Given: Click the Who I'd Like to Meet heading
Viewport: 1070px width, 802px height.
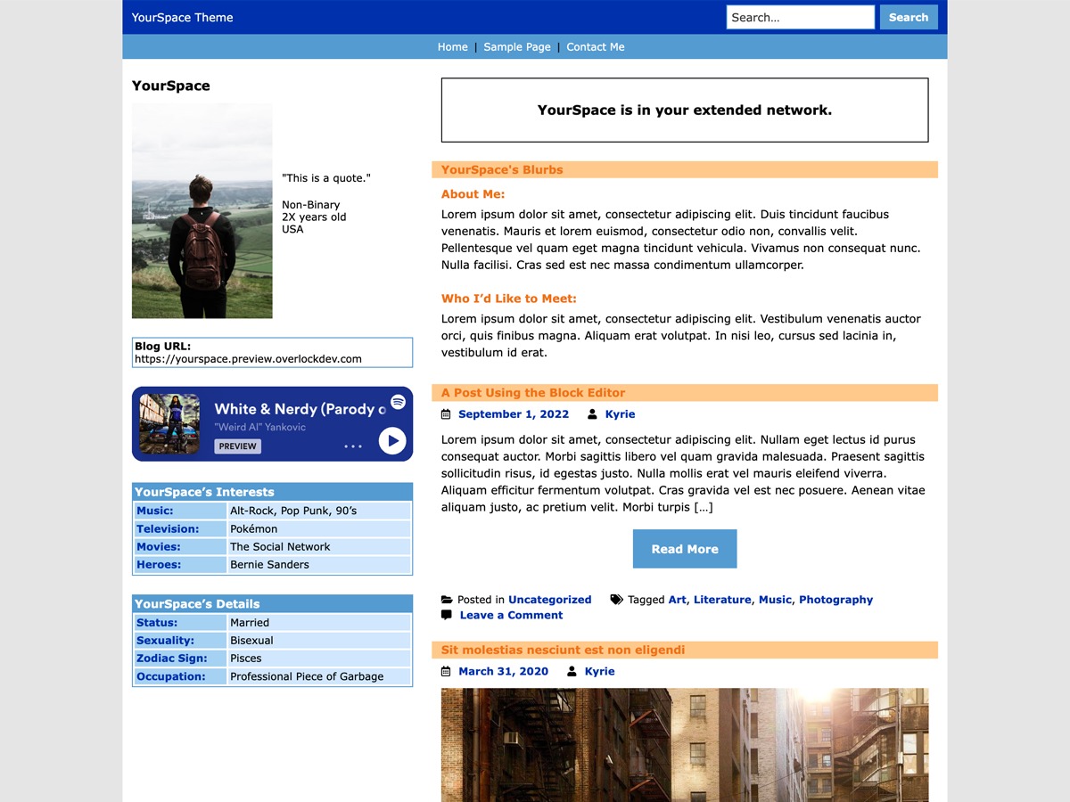Looking at the screenshot, I should (509, 299).
